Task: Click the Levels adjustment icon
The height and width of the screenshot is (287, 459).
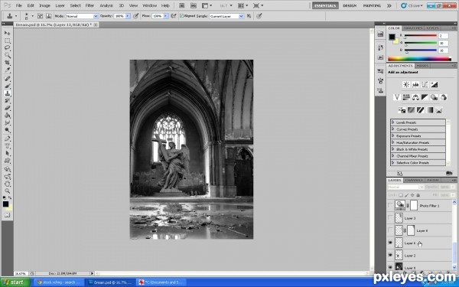Action: 415,85
